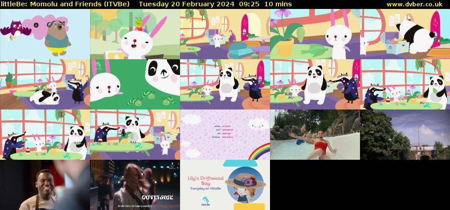Open the green background caterpillars thumbnail
This screenshot has width=450, height=210.
pos(135,84)
